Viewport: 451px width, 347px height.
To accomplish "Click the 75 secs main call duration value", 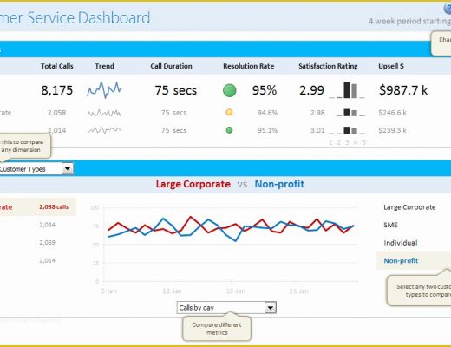I will pos(176,90).
